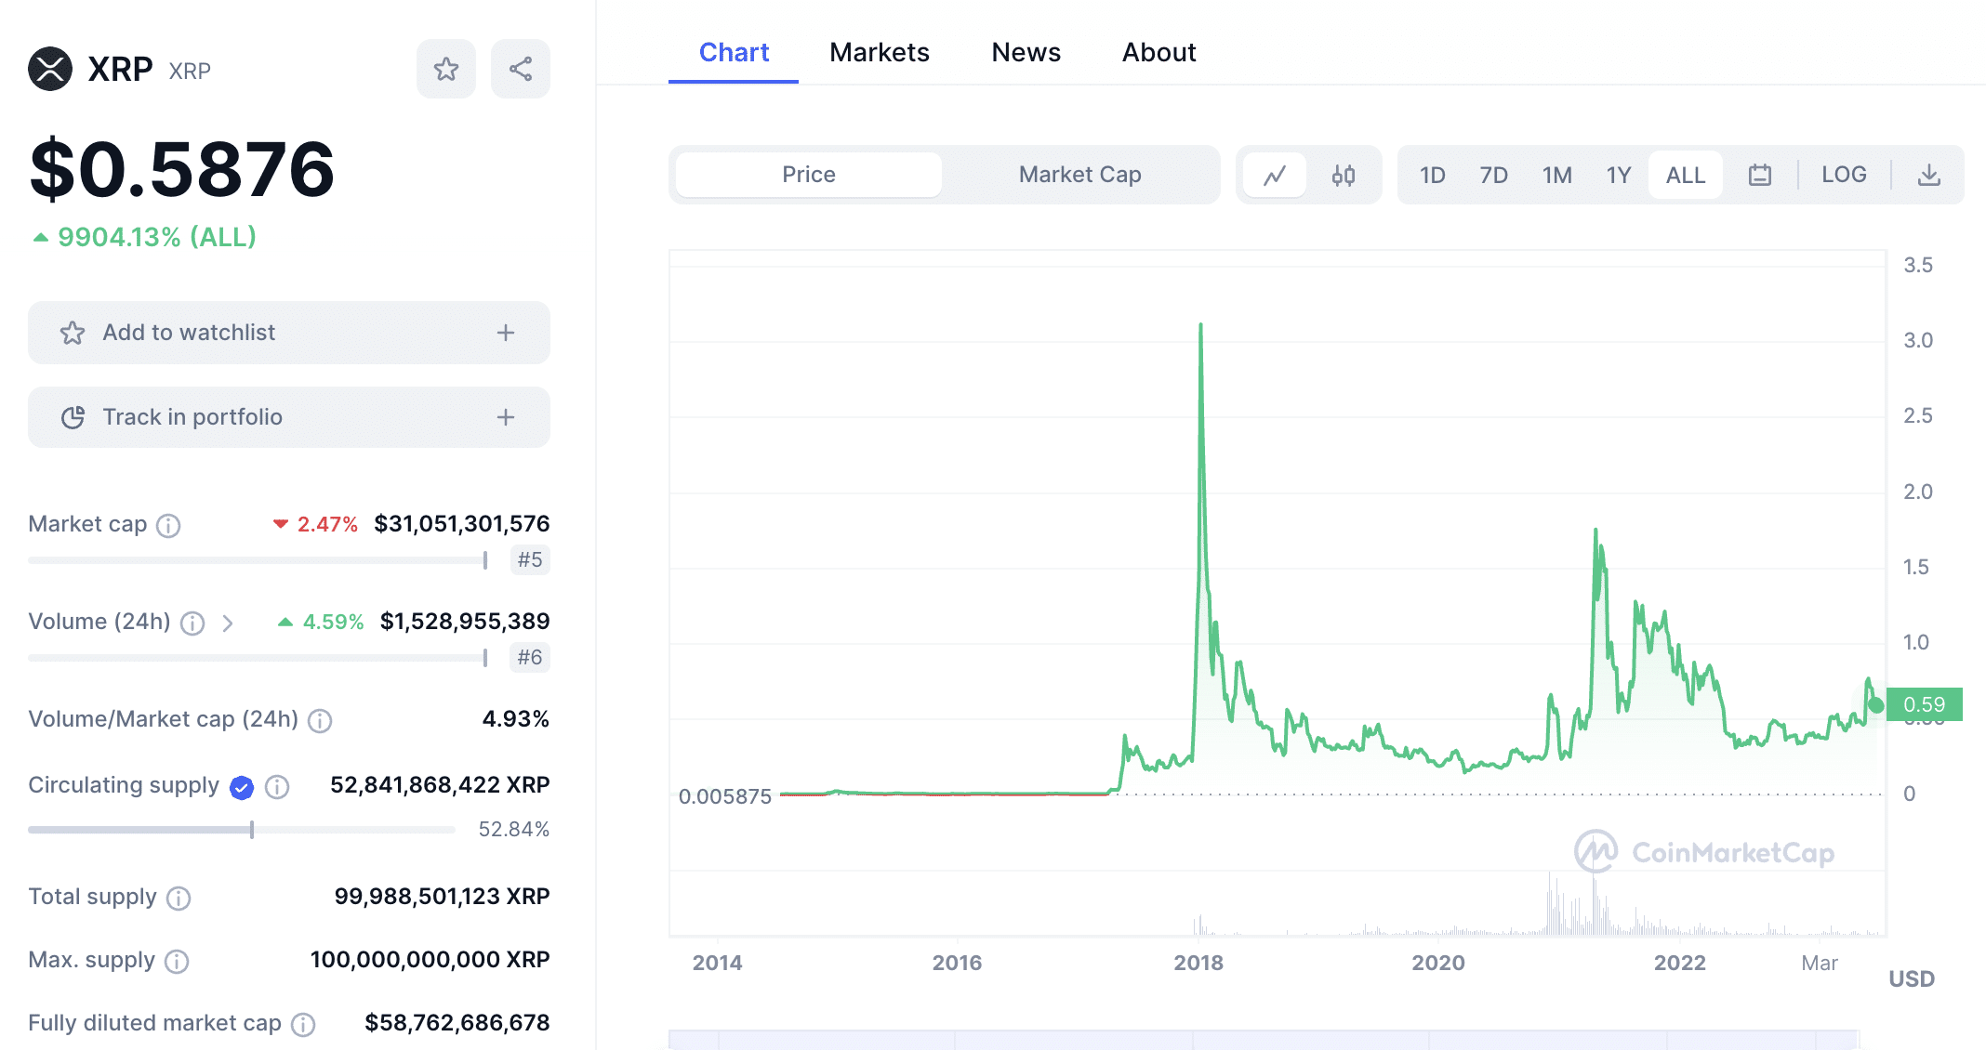Screen dimensions: 1986x1050
Task: Click Market cap rank progress bar
Action: [258, 560]
